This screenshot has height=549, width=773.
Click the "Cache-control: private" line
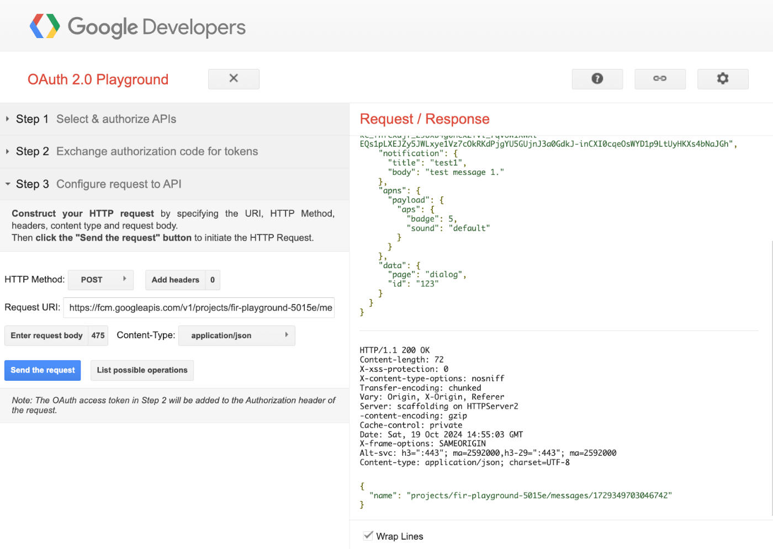point(411,425)
